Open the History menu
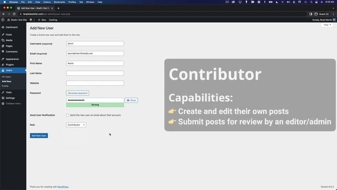This screenshot has height=190, width=337. click(47, 2)
